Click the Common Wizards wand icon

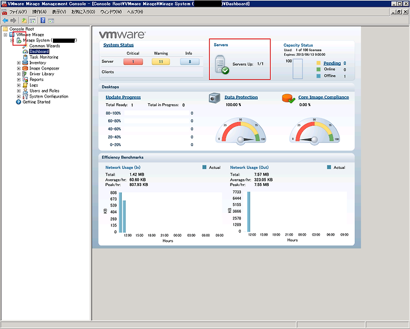point(25,46)
